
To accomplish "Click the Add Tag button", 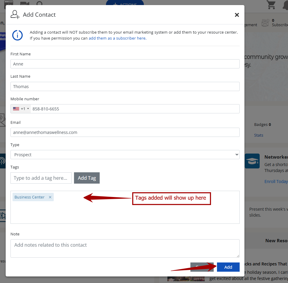I will pos(87,178).
